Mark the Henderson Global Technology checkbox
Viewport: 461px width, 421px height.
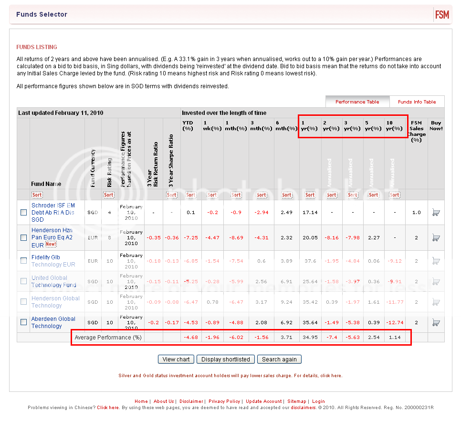click(23, 302)
